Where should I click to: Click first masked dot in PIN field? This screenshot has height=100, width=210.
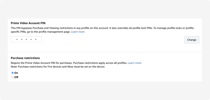pos(17,39)
